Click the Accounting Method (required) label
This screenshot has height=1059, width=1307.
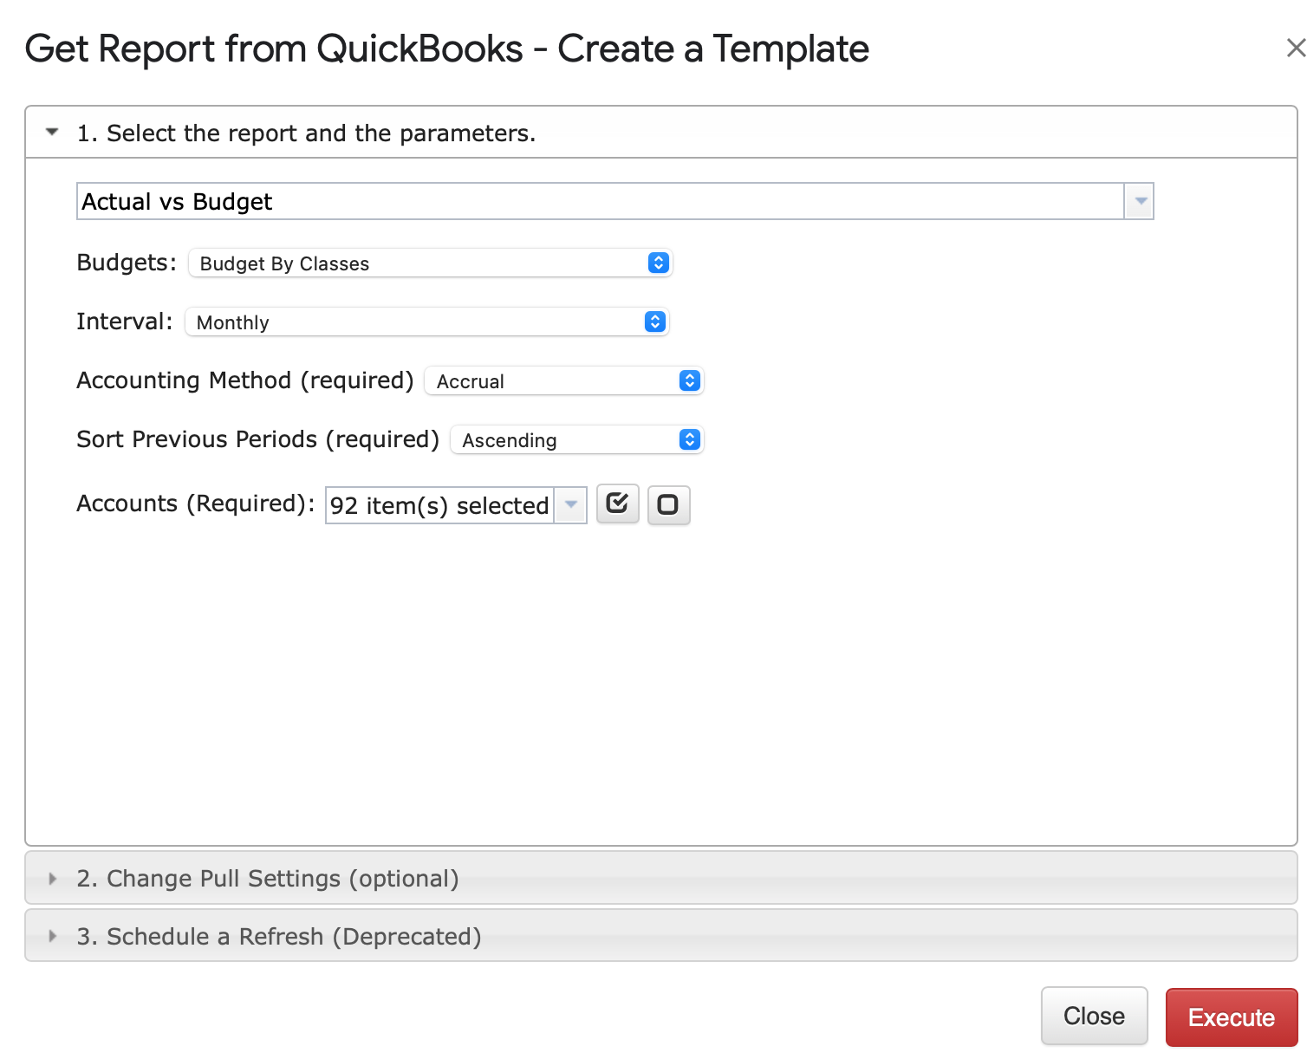click(x=245, y=380)
